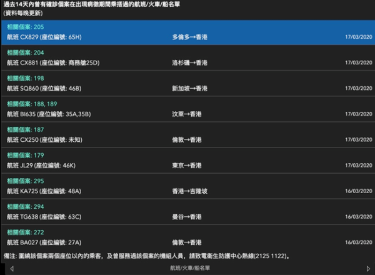375x275 pixels.
Task: Select the 航班/火車/船名單 tab label
Action: point(190,269)
